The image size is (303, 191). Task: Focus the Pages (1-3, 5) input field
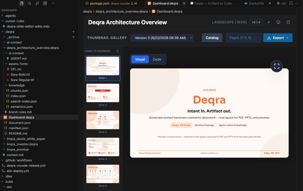click(244, 38)
